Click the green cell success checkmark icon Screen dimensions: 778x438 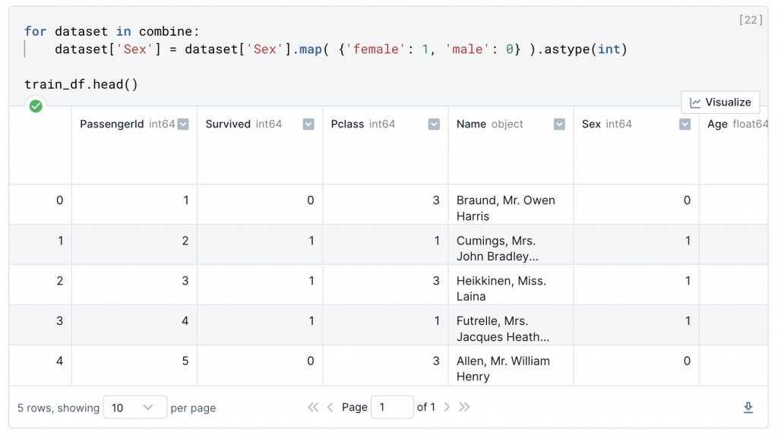point(36,106)
